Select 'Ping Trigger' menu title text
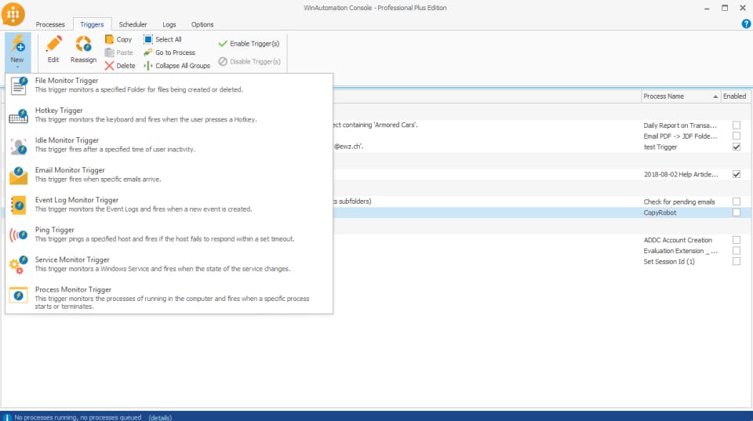Image resolution: width=753 pixels, height=421 pixels. [x=54, y=230]
